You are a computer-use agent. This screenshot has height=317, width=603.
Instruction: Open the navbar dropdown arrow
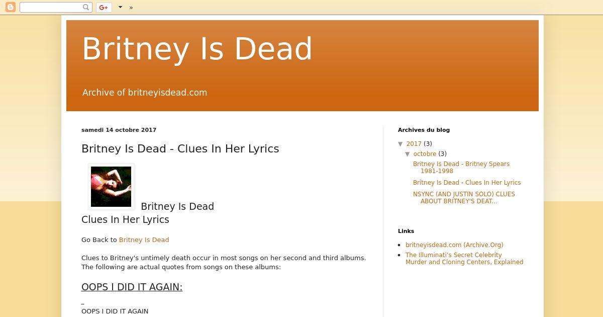120,7
